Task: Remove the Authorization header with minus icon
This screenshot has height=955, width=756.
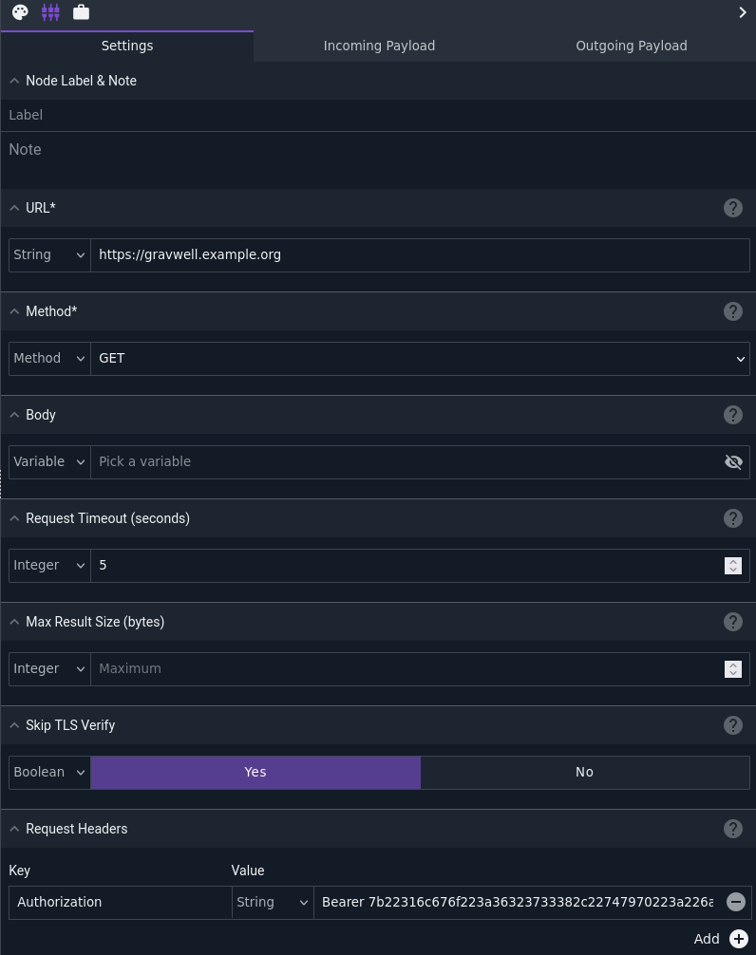Action: point(736,902)
